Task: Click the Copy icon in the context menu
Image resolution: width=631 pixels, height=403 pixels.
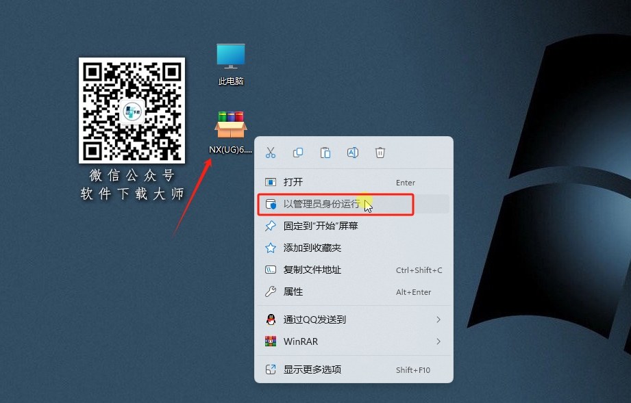Action: [x=297, y=152]
